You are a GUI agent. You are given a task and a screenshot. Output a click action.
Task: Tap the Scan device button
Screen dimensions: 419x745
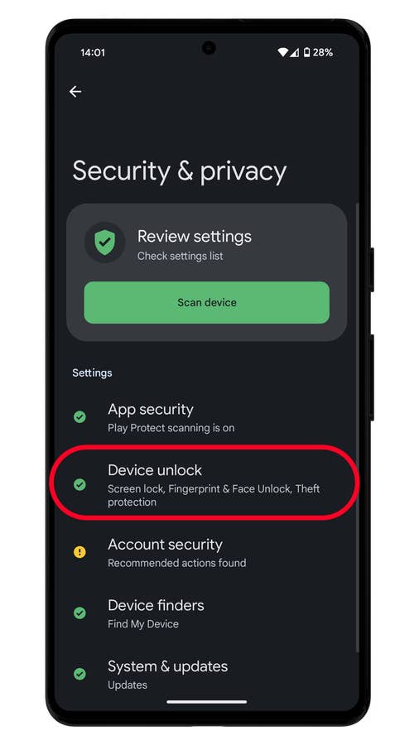(207, 303)
